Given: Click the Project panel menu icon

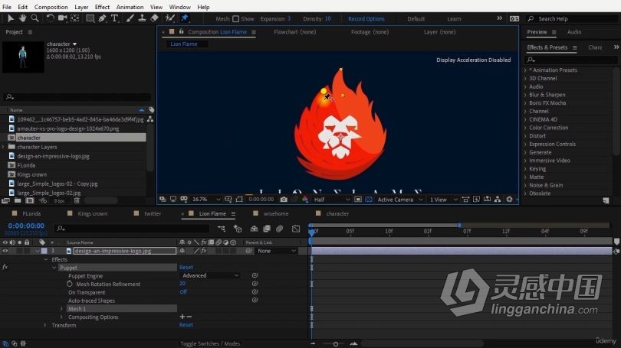Looking at the screenshot, I should pyautogui.click(x=30, y=32).
